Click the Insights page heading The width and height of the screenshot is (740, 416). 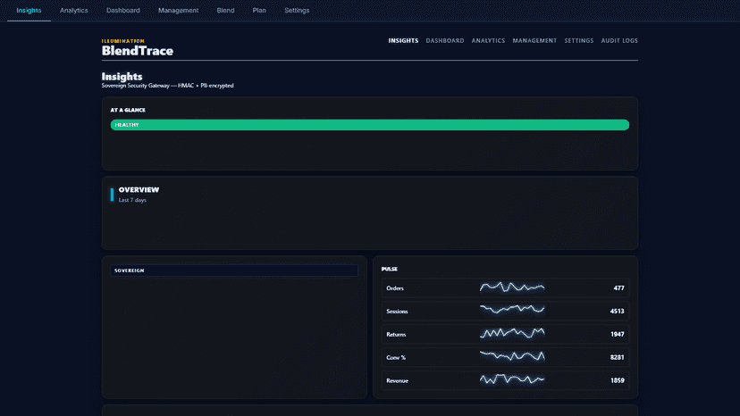(122, 77)
